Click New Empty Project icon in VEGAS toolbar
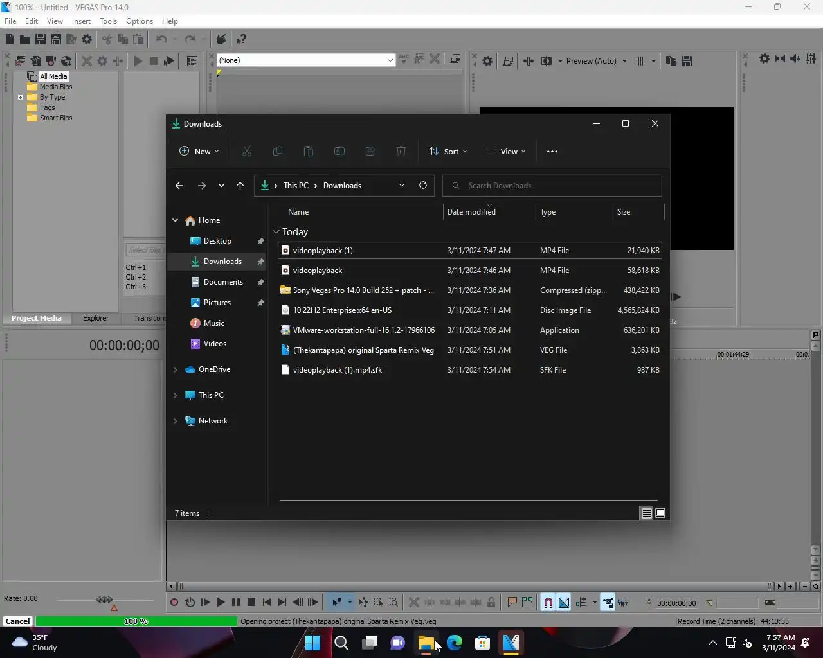Screen dimensions: 823x658 click(x=9, y=39)
